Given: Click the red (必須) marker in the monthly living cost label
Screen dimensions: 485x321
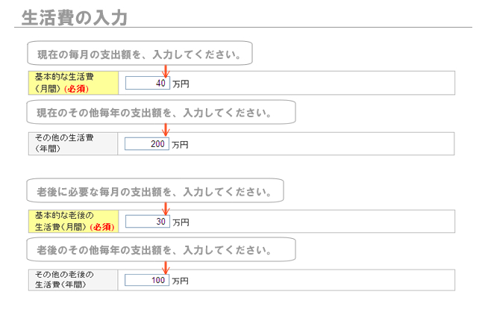Looking at the screenshot, I should (76, 89).
